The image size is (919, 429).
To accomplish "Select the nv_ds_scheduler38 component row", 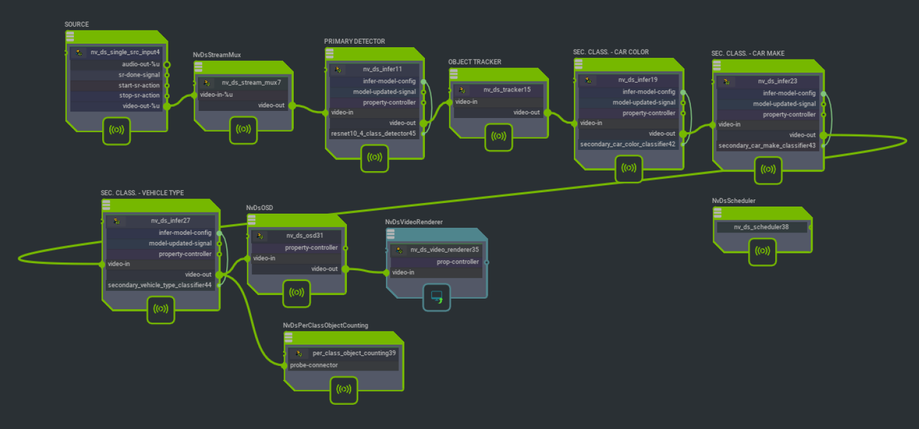I will point(761,227).
